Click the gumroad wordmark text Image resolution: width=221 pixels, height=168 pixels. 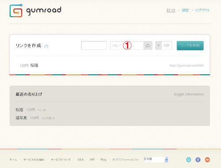point(44,11)
